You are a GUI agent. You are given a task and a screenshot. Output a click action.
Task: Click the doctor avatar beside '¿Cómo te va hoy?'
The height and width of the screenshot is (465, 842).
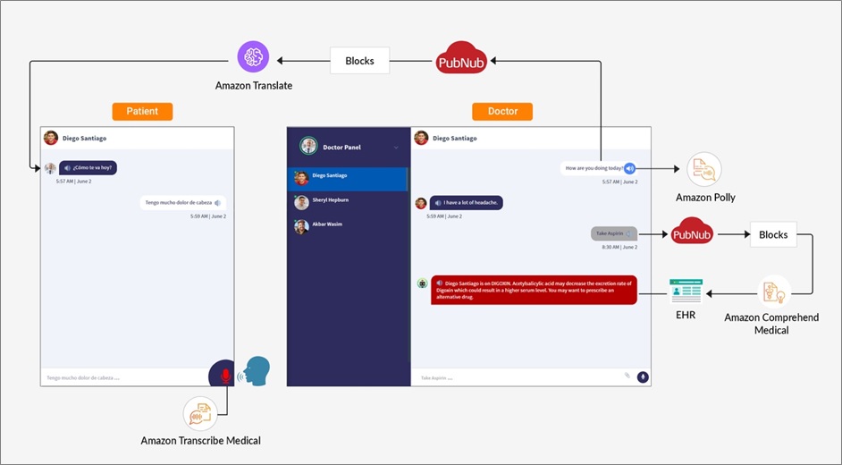50,169
